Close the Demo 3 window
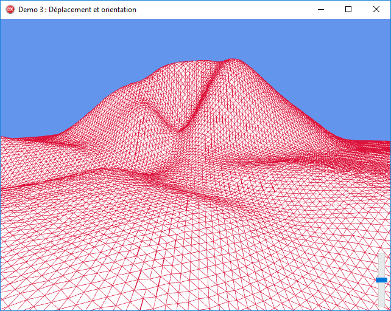The image size is (391, 311). pos(376,10)
